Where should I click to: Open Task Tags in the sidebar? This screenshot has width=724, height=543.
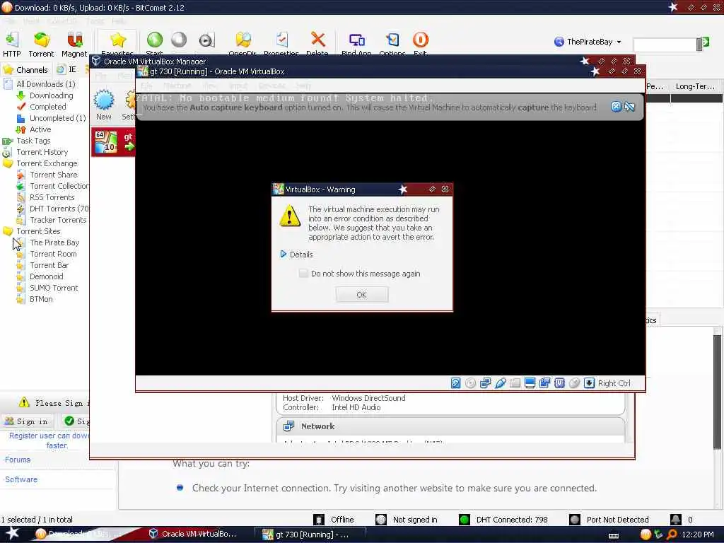tap(33, 141)
